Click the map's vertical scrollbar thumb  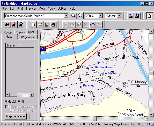point(151,73)
